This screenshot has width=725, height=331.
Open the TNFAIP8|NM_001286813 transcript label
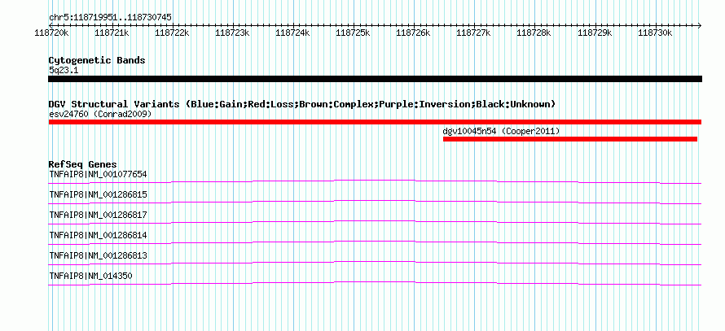click(x=98, y=255)
